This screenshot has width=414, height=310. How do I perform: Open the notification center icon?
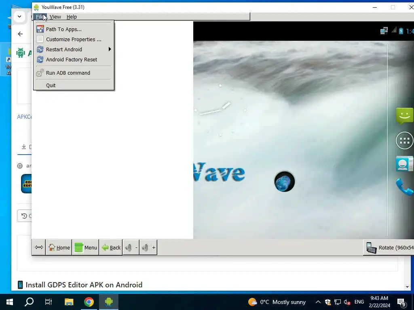click(402, 302)
